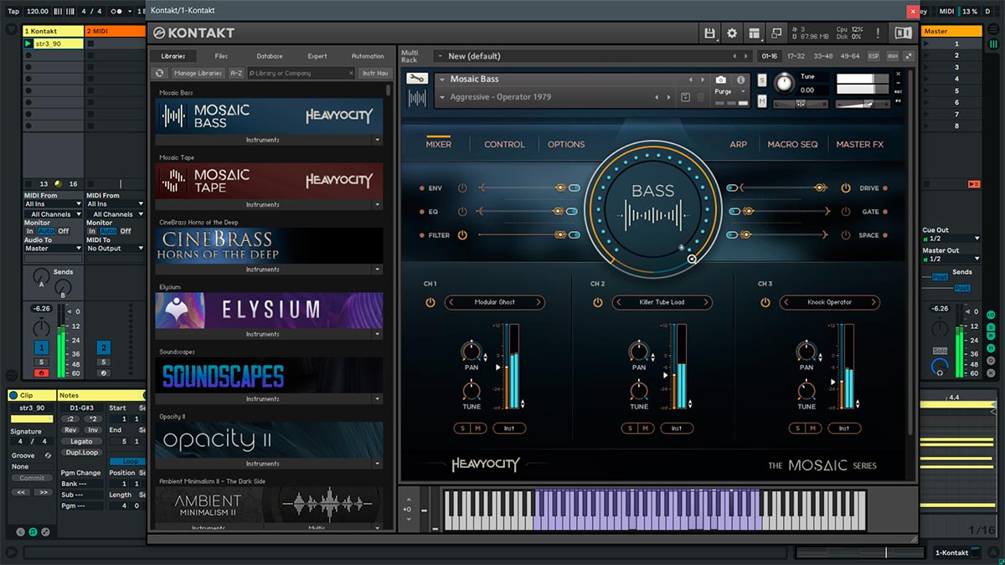This screenshot has width=1005, height=565.
Task: Expand Elysium Instruments dropdown arrow
Action: 377,334
